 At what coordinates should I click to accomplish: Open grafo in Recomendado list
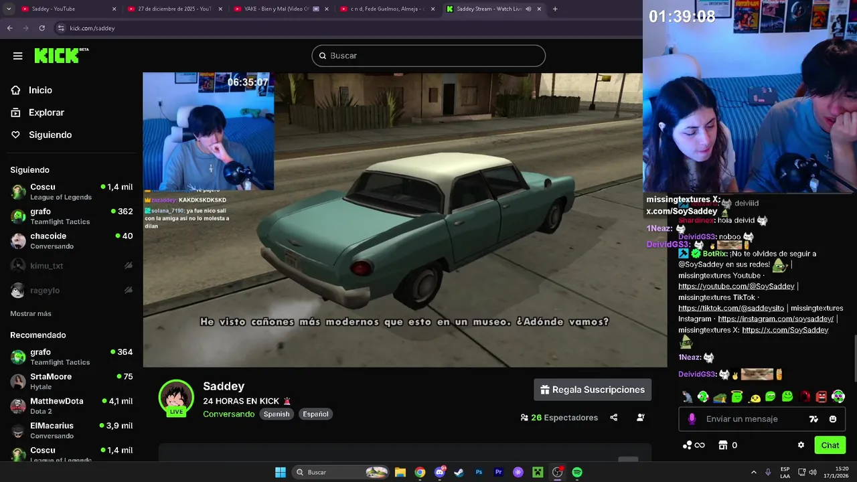(71, 357)
